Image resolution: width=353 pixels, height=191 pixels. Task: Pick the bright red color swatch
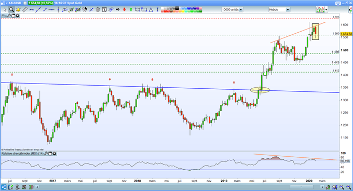[165, 11]
